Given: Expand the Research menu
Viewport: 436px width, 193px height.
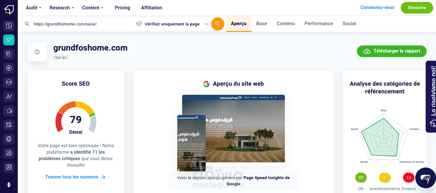Looking at the screenshot, I should click(62, 8).
